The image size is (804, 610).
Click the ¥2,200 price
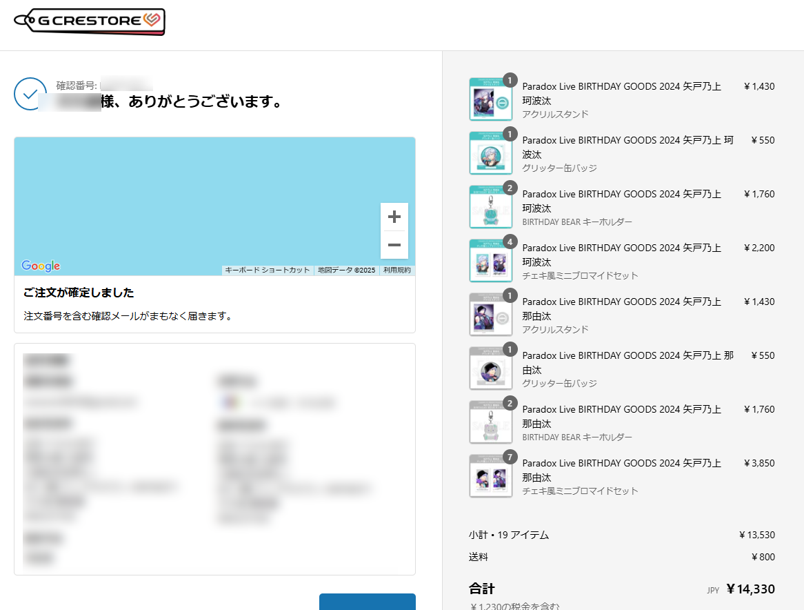coord(759,248)
